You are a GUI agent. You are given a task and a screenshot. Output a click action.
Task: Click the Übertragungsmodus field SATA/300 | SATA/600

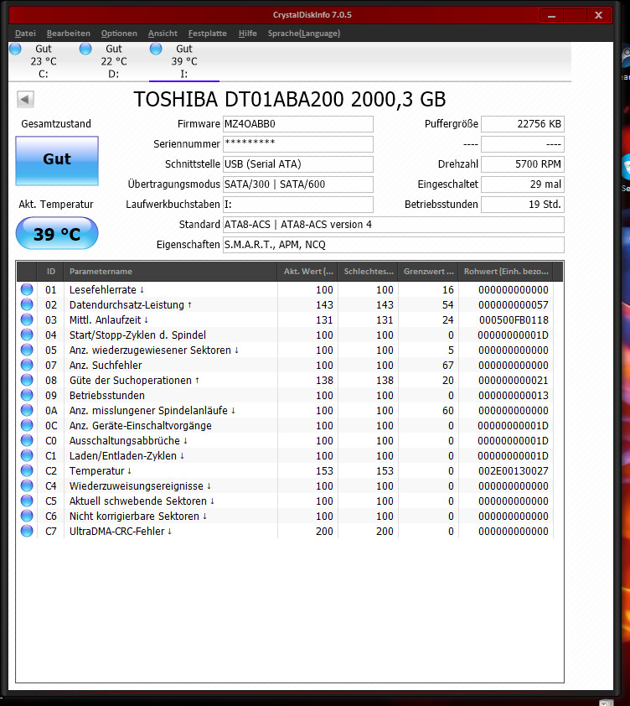[298, 184]
